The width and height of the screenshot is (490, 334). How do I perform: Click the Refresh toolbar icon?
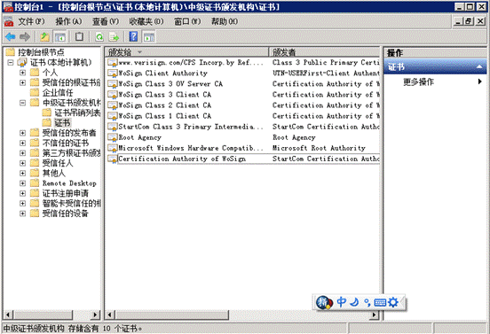[x=99, y=37]
